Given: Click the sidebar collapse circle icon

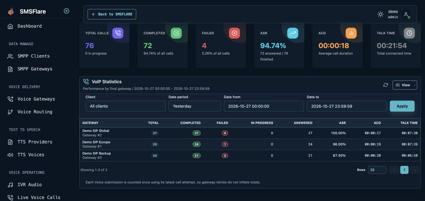Looking at the screenshot, I should pyautogui.click(x=66, y=11).
